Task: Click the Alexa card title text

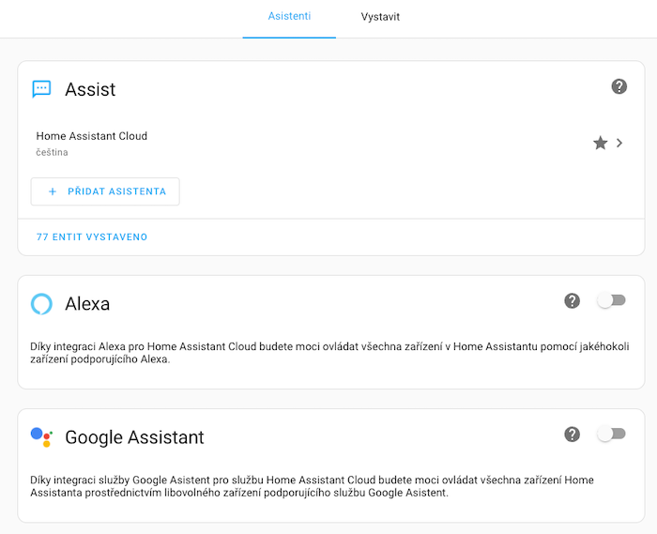Action: pos(87,303)
